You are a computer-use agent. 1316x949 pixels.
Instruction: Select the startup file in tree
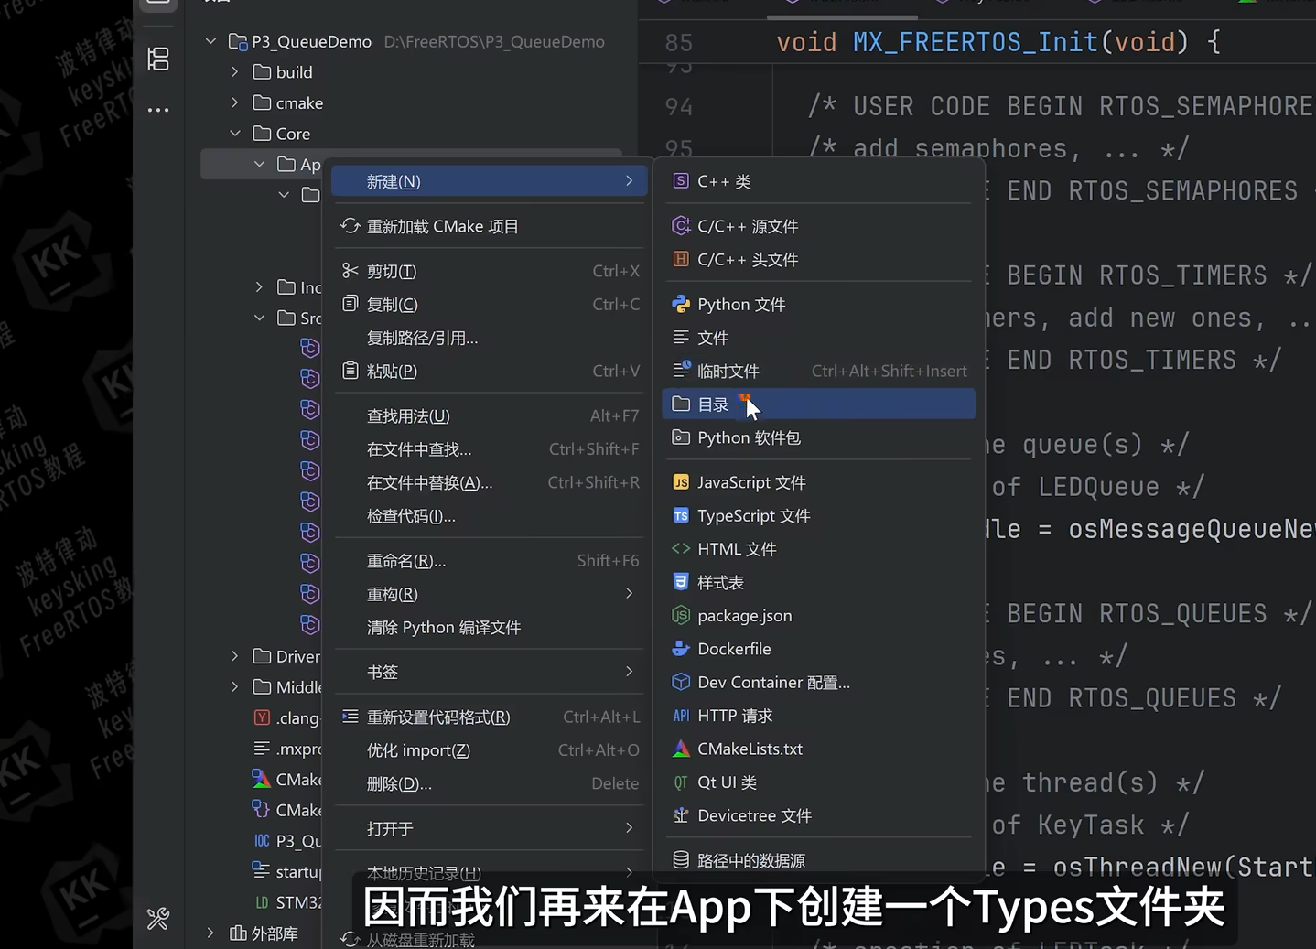pyautogui.click(x=286, y=871)
